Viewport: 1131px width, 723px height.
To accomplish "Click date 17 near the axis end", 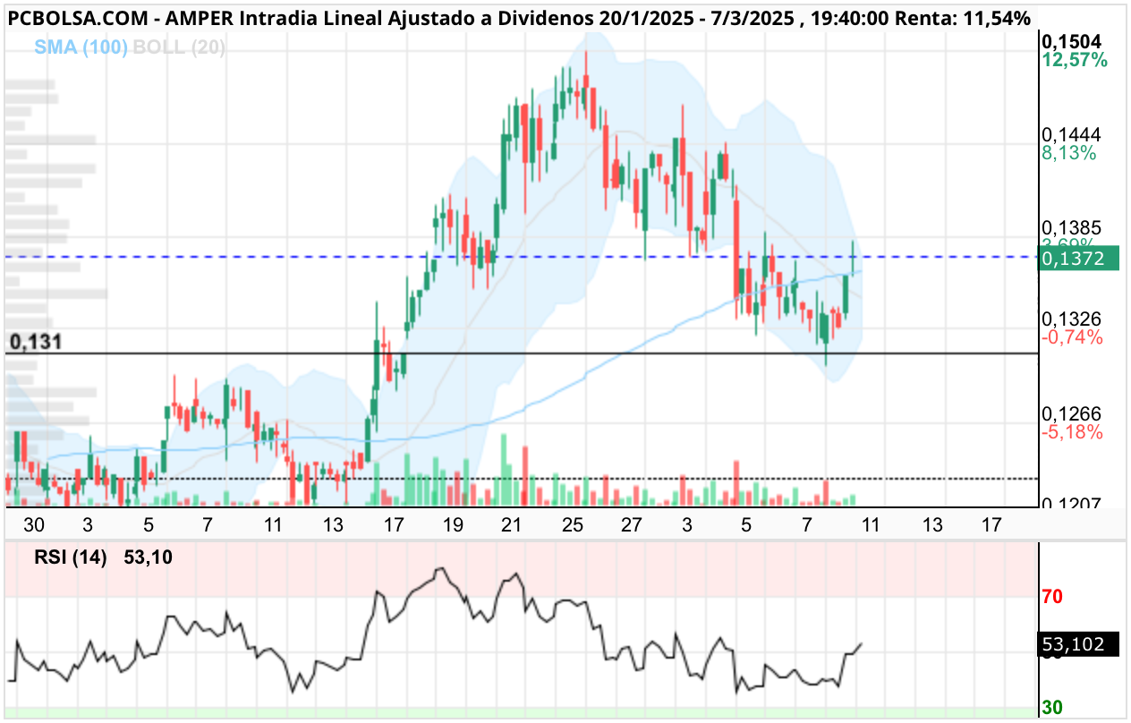I will (x=991, y=524).
